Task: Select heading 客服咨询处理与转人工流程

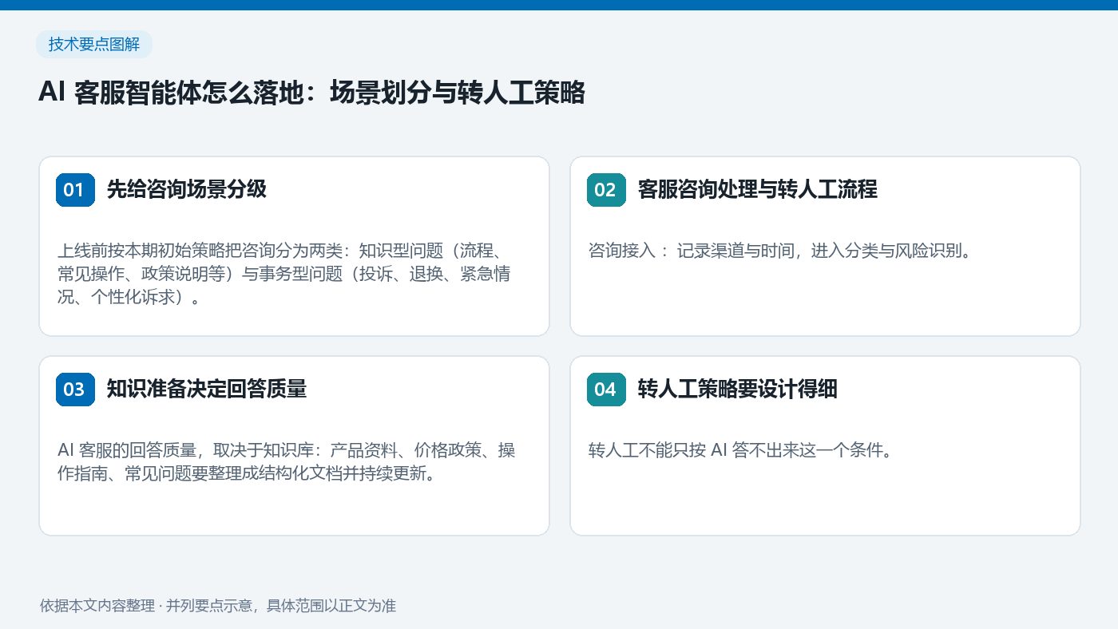Action: coord(758,190)
